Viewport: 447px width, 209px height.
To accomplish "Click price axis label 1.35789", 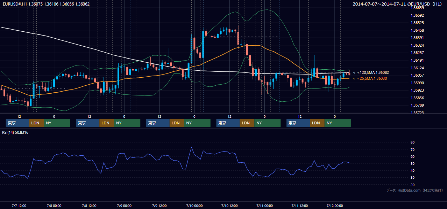I will [x=417, y=105].
